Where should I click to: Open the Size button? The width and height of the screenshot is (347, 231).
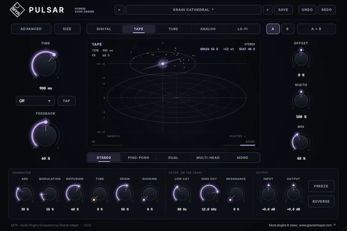click(x=67, y=29)
